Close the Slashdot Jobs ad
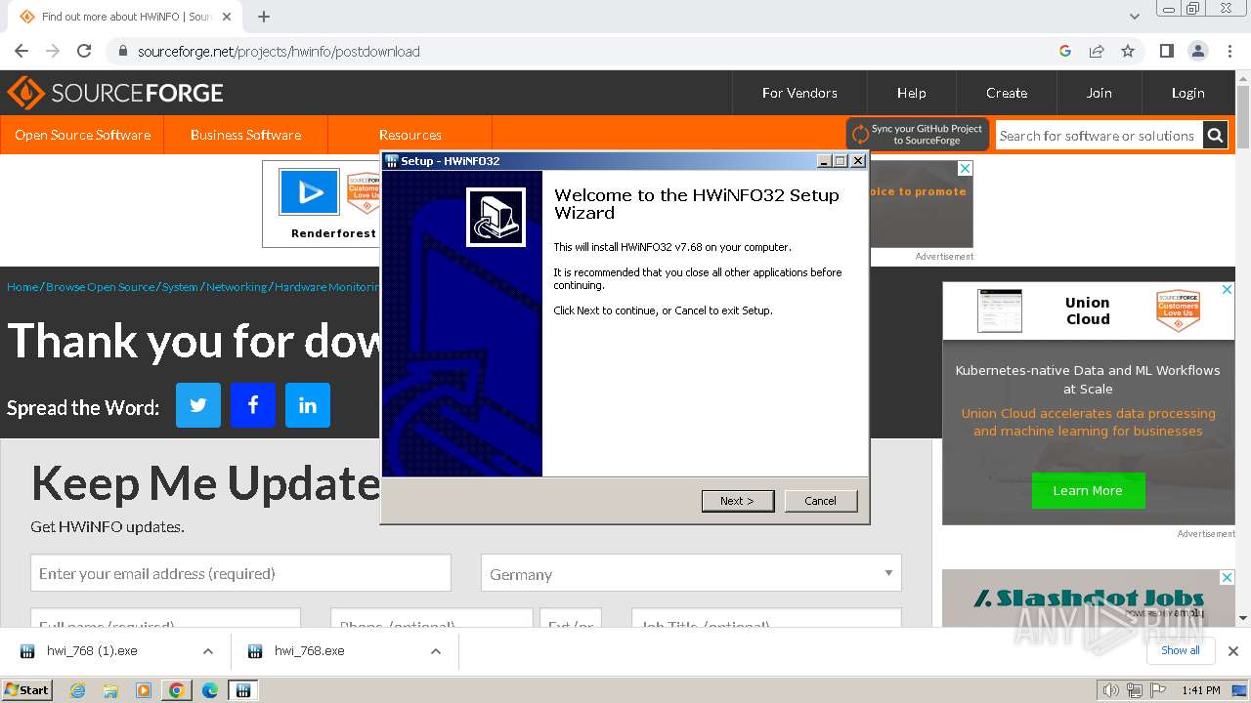 click(1228, 577)
